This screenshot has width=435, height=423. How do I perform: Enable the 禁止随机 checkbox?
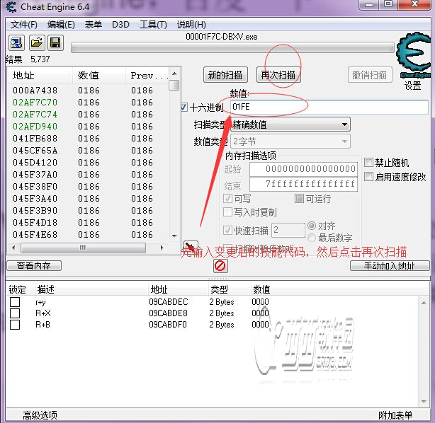(x=368, y=162)
